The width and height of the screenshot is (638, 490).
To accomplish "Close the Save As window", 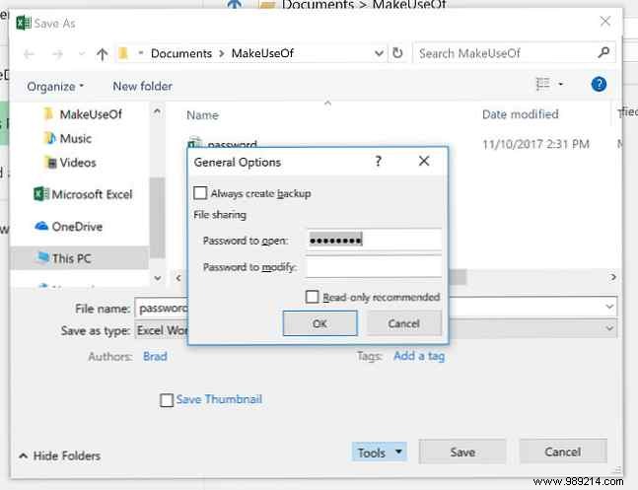I will [605, 21].
